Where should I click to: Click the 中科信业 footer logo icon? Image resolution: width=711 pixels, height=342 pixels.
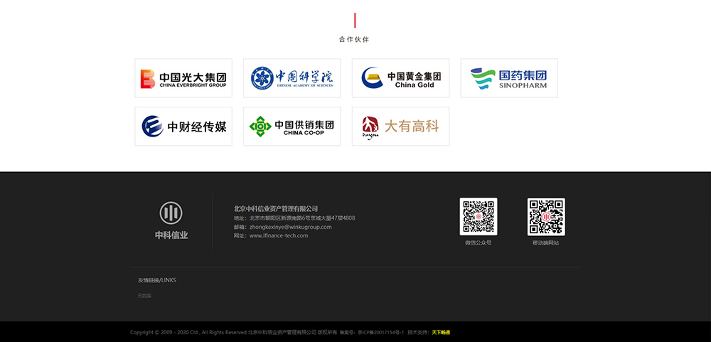pyautogui.click(x=171, y=213)
